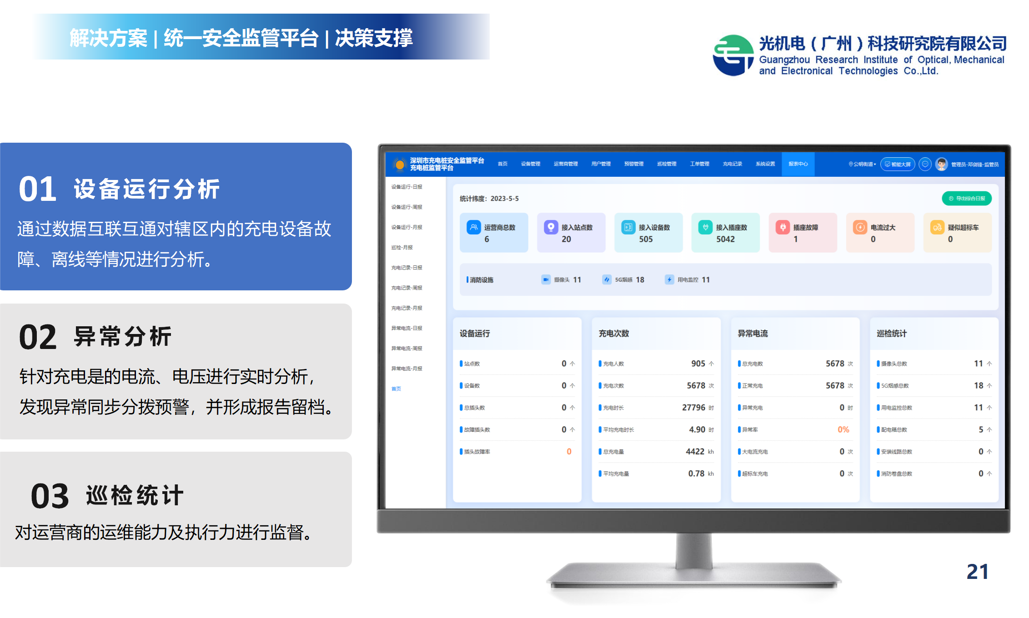This screenshot has height=618, width=1029.
Task: Click the 接入插座数 plug icon
Action: [x=705, y=227]
